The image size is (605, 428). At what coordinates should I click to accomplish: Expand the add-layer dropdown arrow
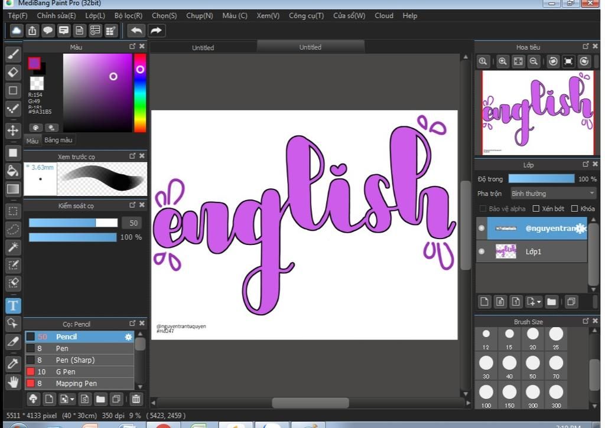(x=539, y=302)
